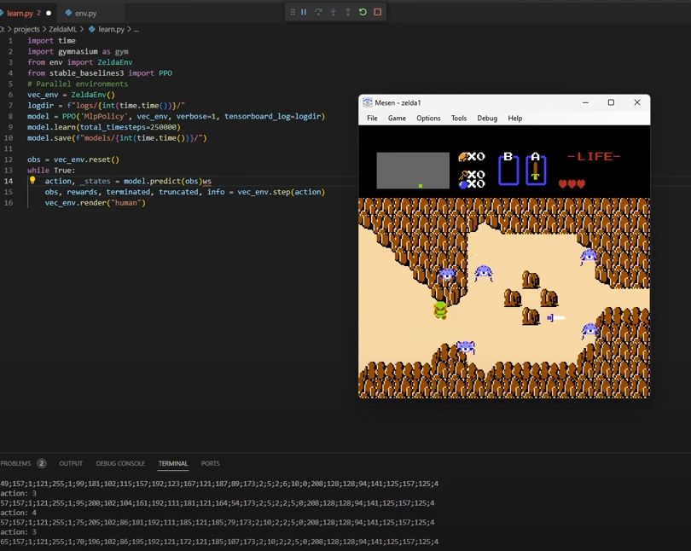Viewport: 691px width, 551px height.
Task: Click the breadcrumb ellipsis symbol selector
Action: [136, 30]
